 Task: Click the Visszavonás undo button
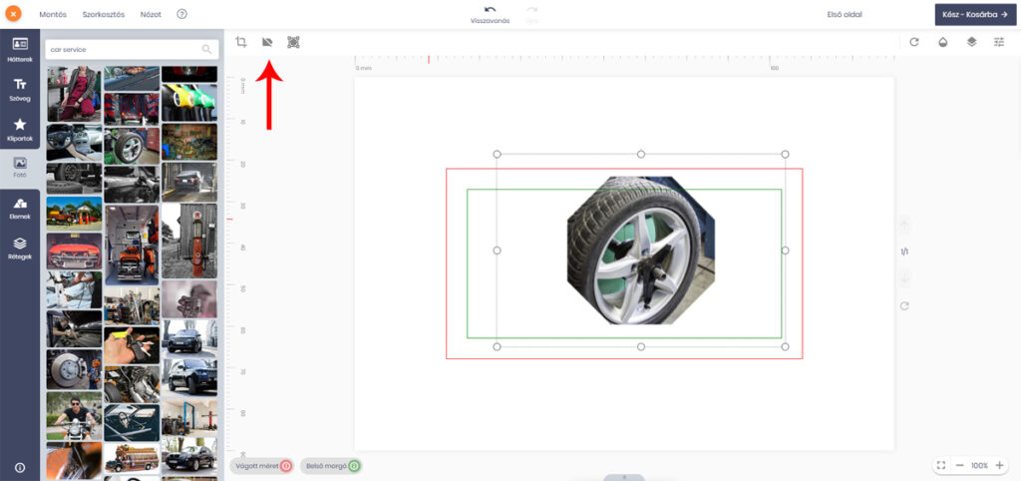tap(490, 14)
